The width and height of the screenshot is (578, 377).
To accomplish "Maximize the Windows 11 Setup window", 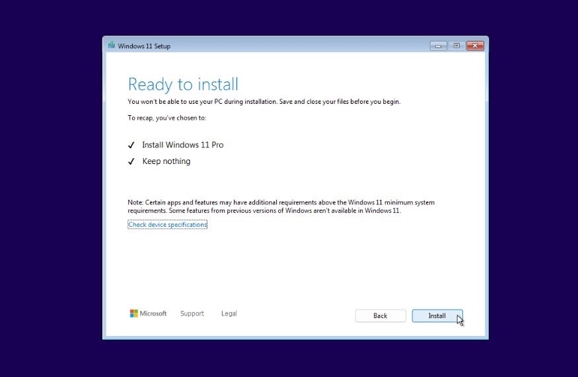I will click(456, 46).
